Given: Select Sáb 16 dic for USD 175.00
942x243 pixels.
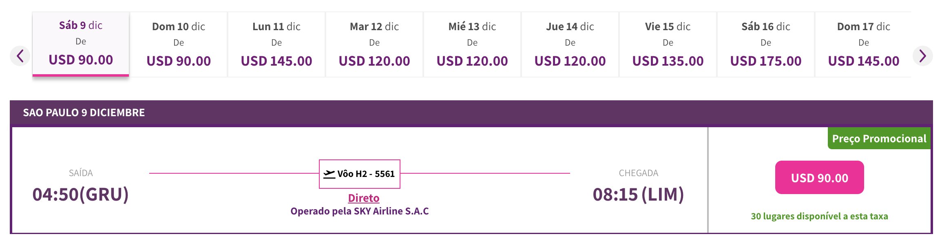Looking at the screenshot, I should coord(766,44).
